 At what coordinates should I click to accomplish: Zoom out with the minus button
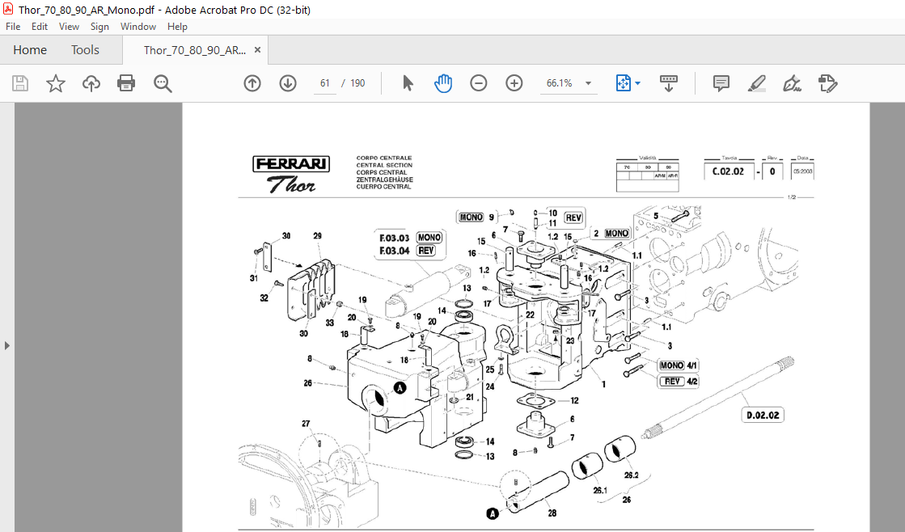click(x=479, y=83)
